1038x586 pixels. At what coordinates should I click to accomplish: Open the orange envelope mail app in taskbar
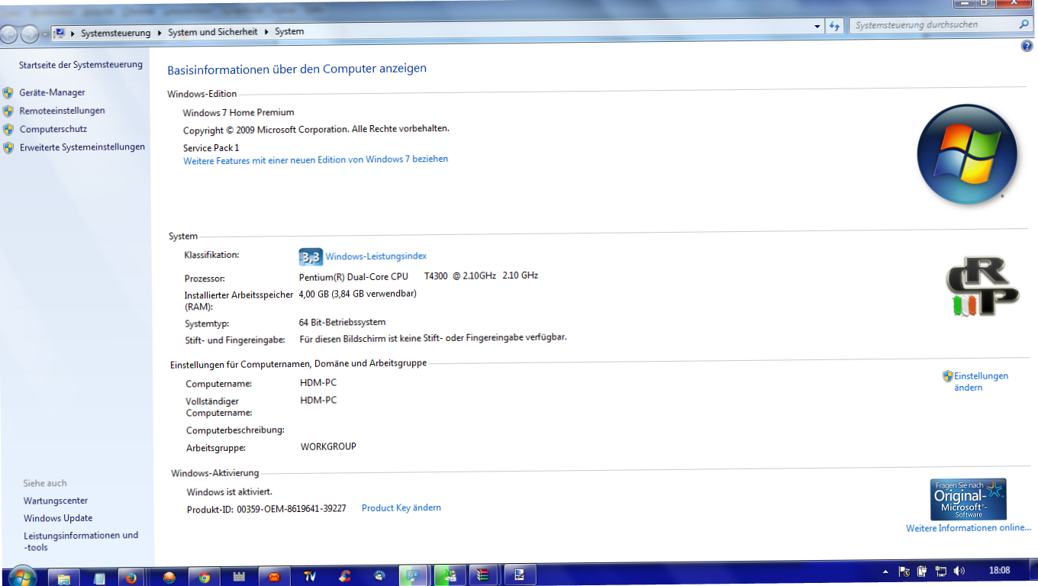pos(274,577)
